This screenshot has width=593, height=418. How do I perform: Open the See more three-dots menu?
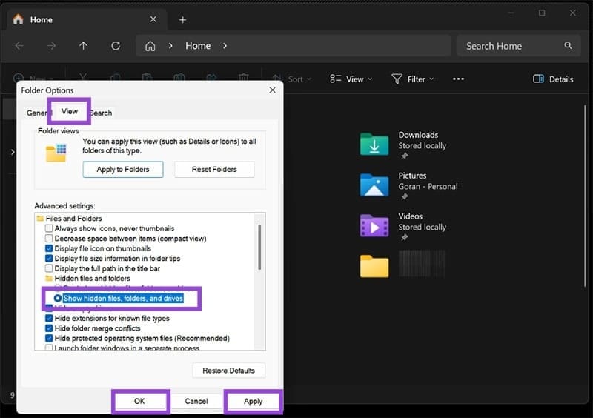click(x=458, y=79)
